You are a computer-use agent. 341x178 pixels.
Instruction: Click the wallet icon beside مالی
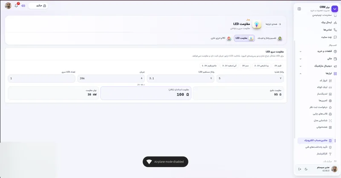point(335,59)
